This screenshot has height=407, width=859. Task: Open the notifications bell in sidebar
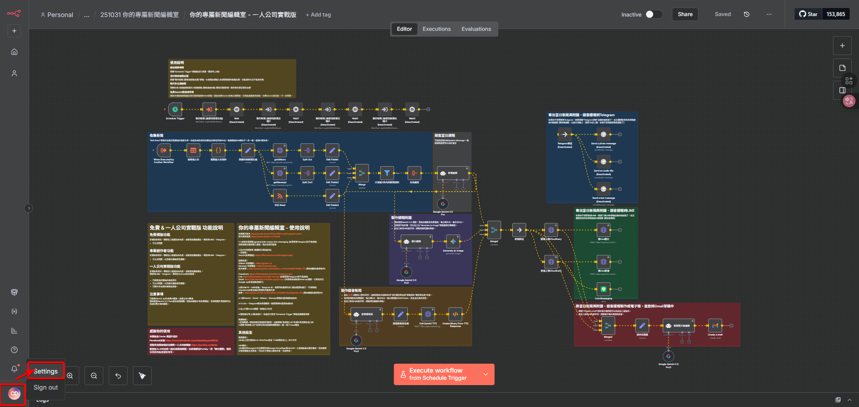(x=14, y=369)
